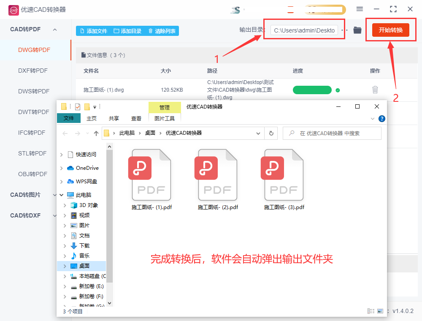This screenshot has height=321, width=422.
Task: Expand the CAD转图片 sidebar section
Action: [55, 195]
